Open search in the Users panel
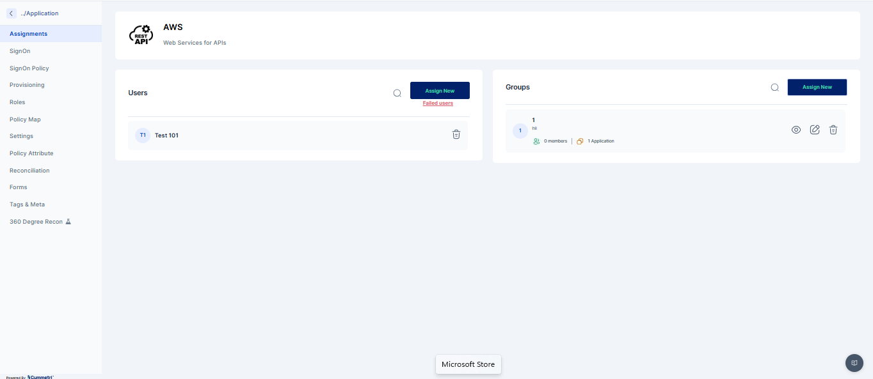Viewport: 873px width, 379px height. pyautogui.click(x=397, y=93)
